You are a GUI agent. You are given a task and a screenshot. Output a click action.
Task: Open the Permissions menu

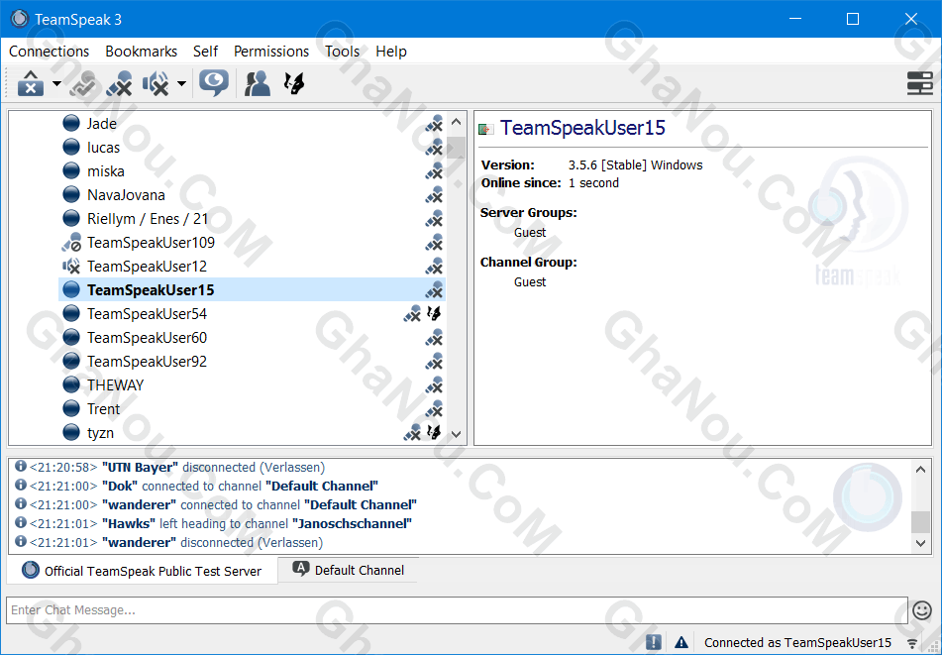(271, 52)
